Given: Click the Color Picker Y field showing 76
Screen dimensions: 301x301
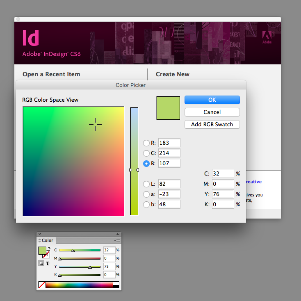Looking at the screenshot, I should pos(223,194).
